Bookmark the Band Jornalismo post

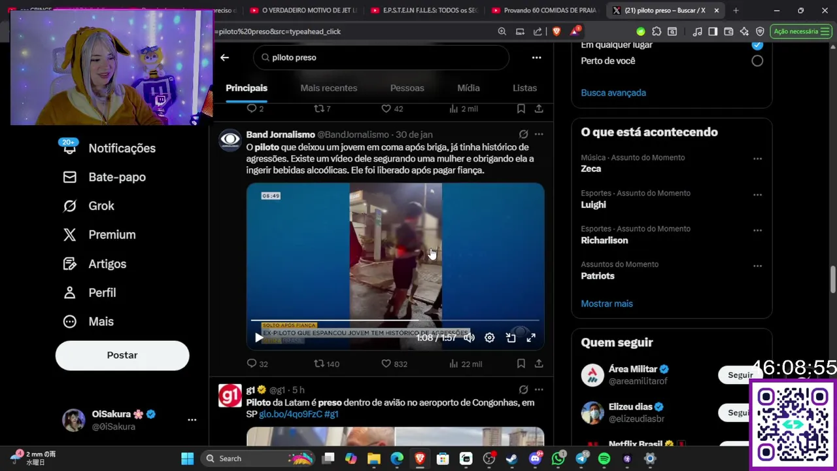[521, 364]
